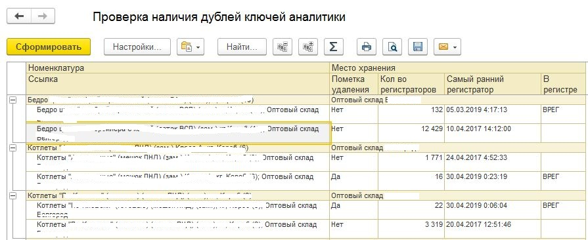
Task: Select the Пометка удаления header
Action: click(x=353, y=84)
